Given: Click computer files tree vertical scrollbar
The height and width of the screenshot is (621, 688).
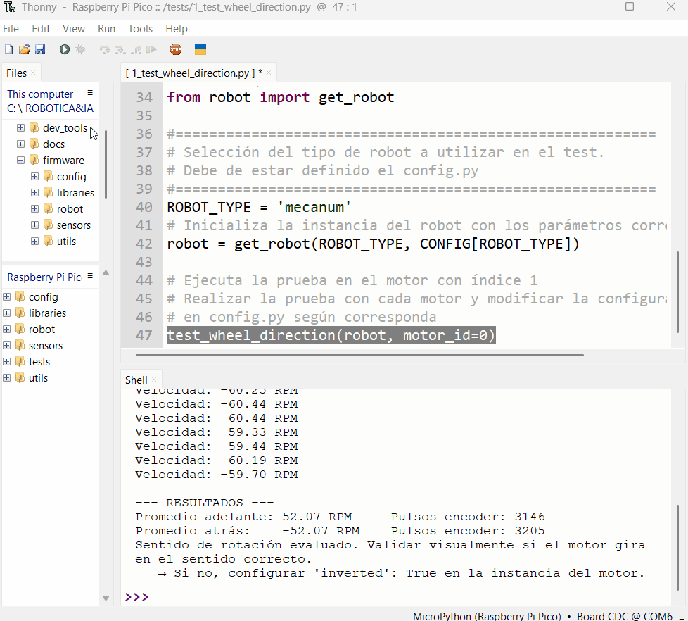Looking at the screenshot, I should coord(106,165).
